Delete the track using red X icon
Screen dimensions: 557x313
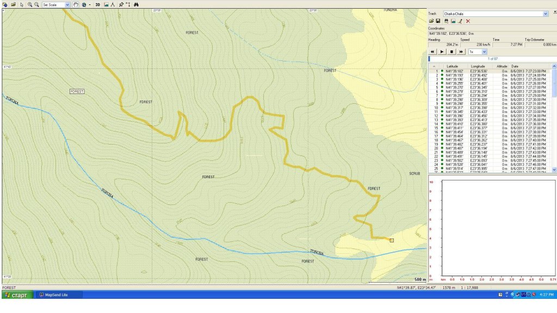(x=468, y=21)
